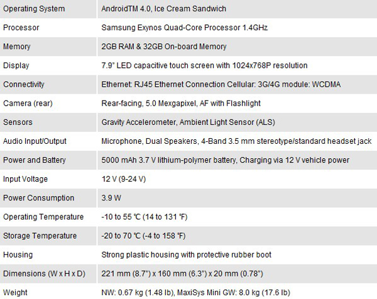Click the Strong plastic housing description
This screenshot has width=377, height=299.
pyautogui.click(x=187, y=255)
